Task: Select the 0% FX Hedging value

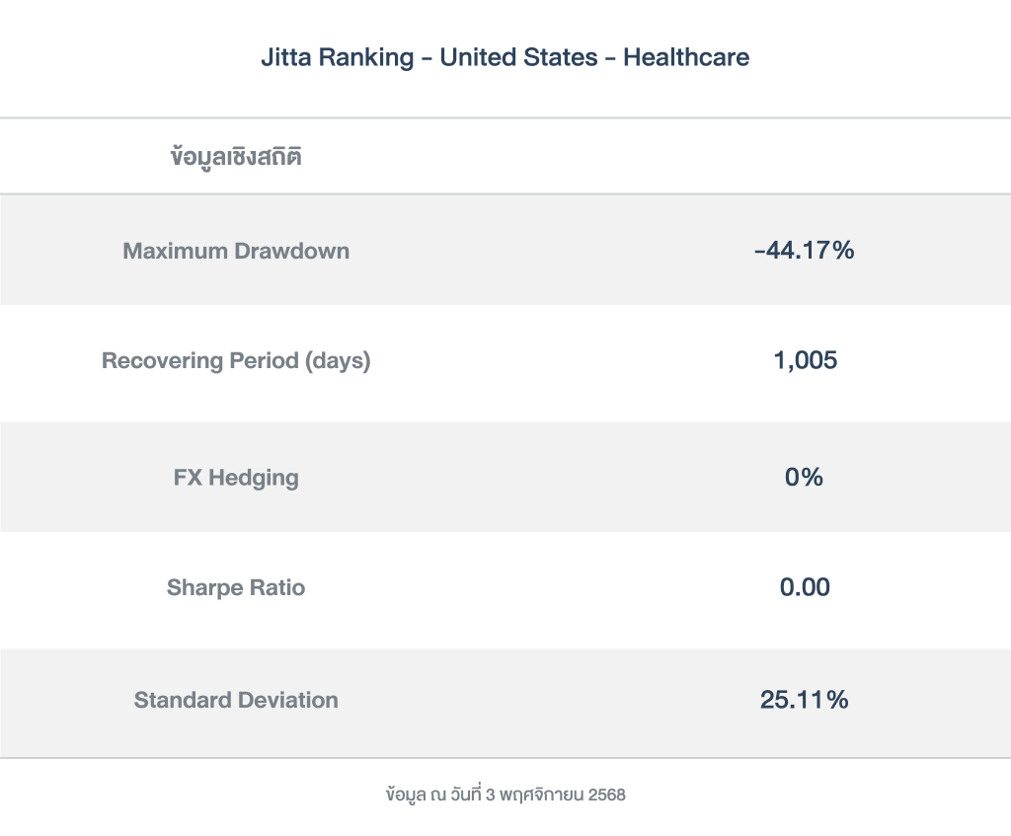Action: click(x=804, y=478)
